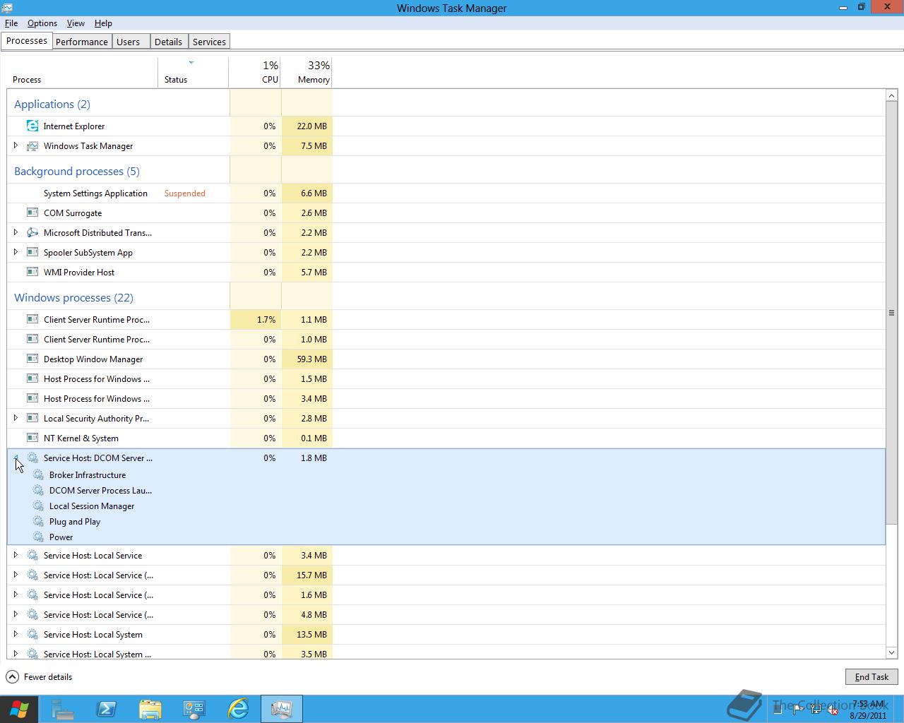Expand Service Host: Local Service 4.8 MB row
The width and height of the screenshot is (904, 723).
pos(16,614)
